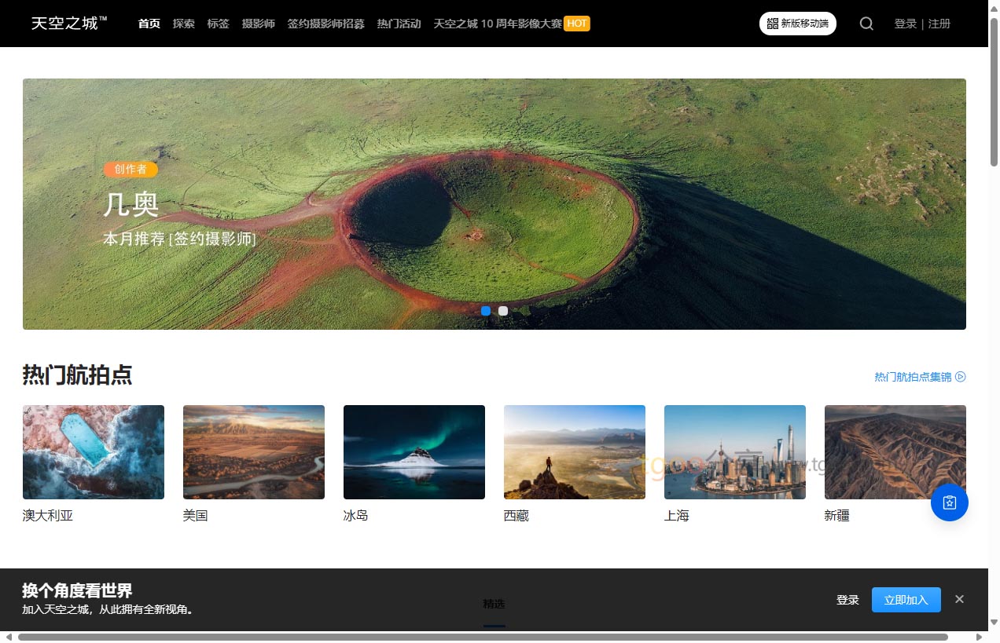The width and height of the screenshot is (1000, 643).
Task: Open the 标签 navigation item
Action: pos(219,24)
